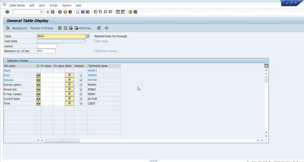Click the Generate Shortcut icon

(123, 12)
